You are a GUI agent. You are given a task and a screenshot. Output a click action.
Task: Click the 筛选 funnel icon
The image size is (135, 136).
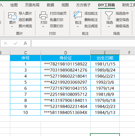click(x=109, y=15)
